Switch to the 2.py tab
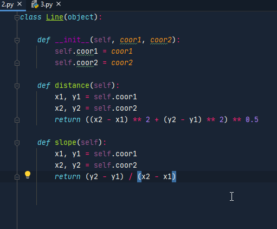 pyautogui.click(x=8, y=4)
